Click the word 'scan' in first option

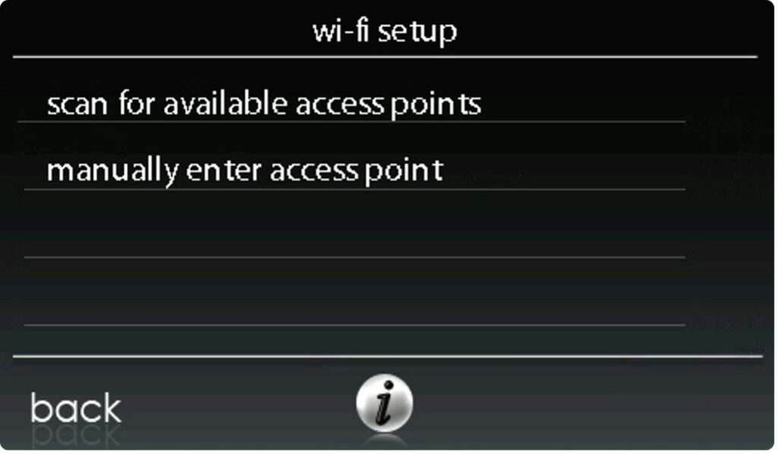coord(77,106)
